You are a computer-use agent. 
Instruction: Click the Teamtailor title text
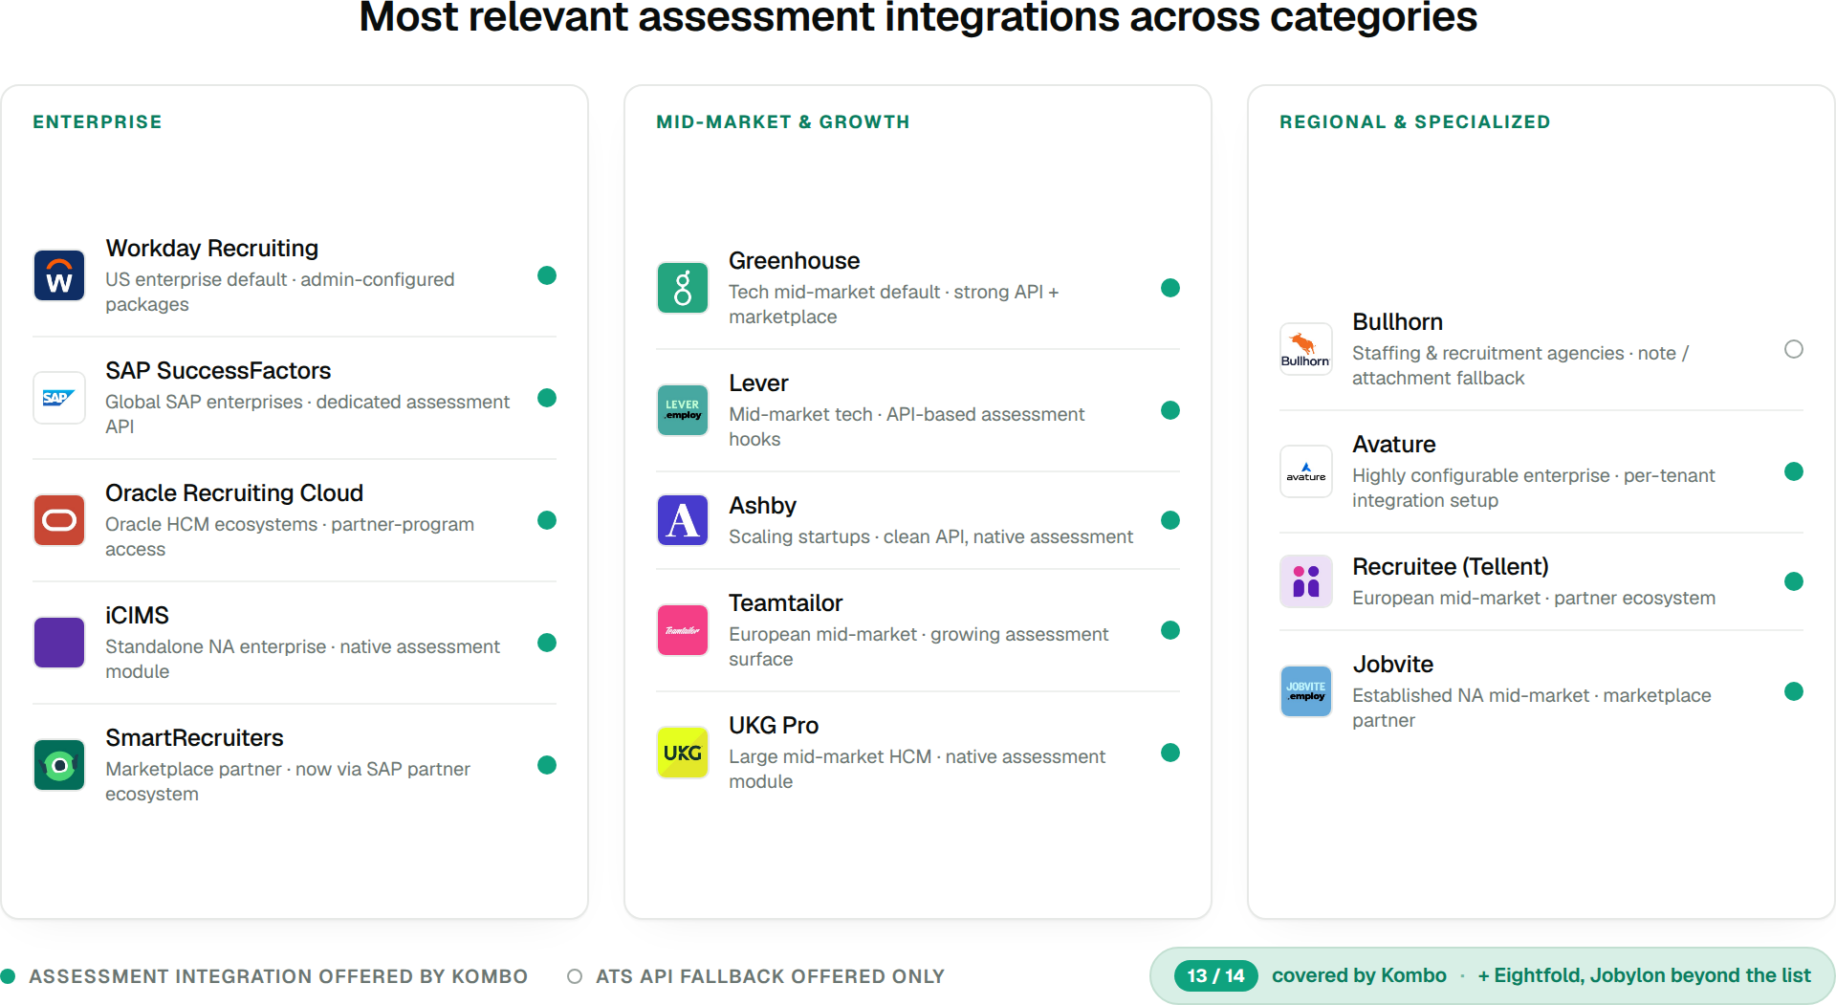pyautogui.click(x=785, y=603)
